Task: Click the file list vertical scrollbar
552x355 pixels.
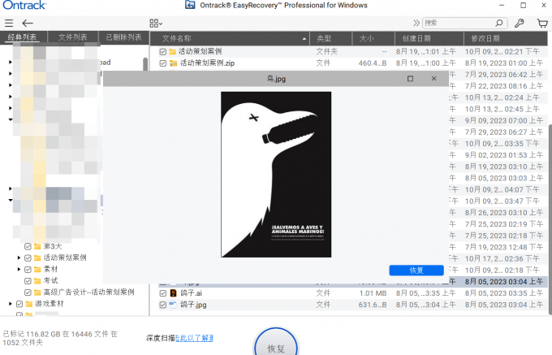Action: coord(550,219)
